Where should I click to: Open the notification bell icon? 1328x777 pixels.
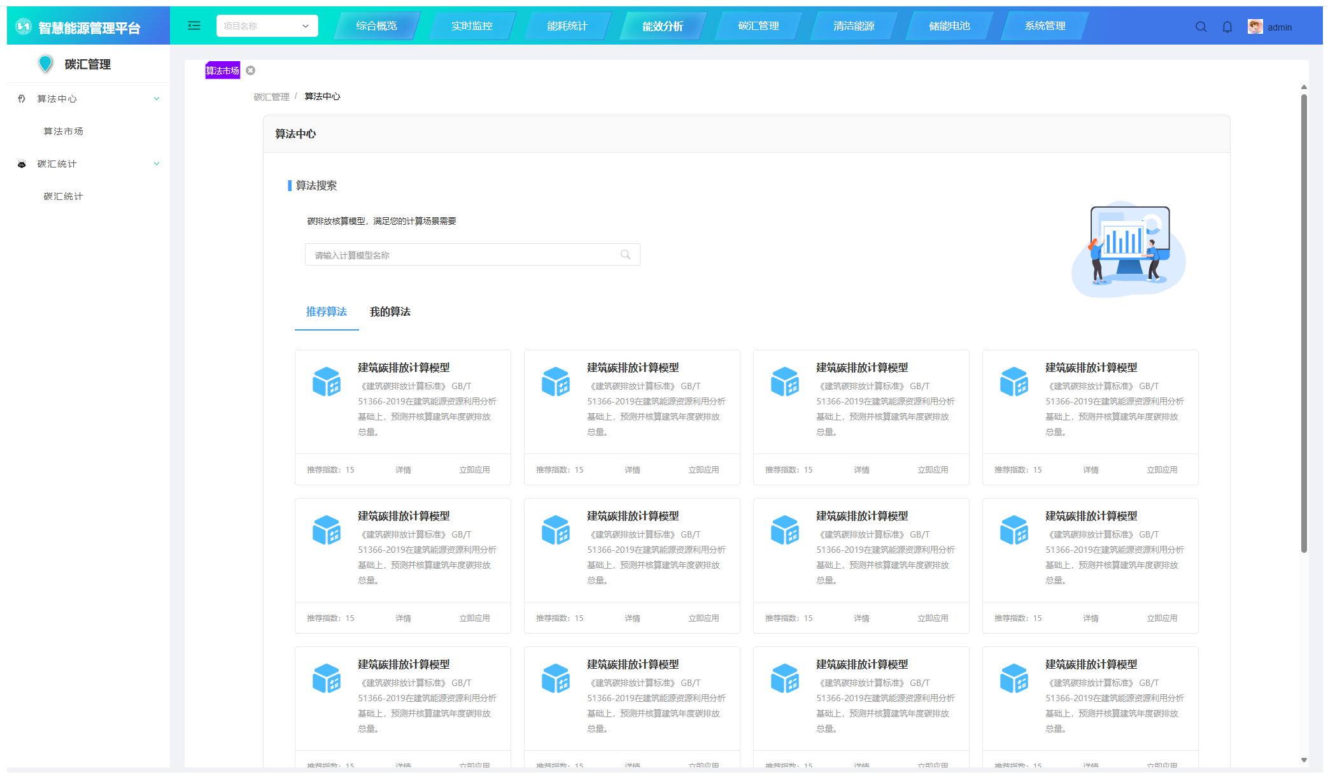point(1227,27)
